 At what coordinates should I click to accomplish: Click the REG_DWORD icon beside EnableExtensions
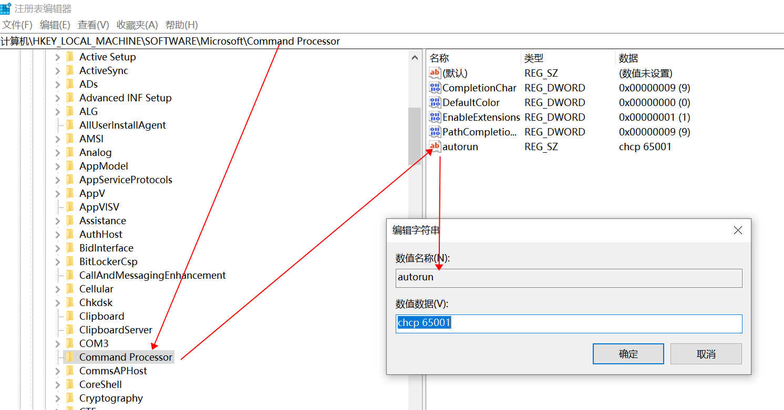click(435, 117)
